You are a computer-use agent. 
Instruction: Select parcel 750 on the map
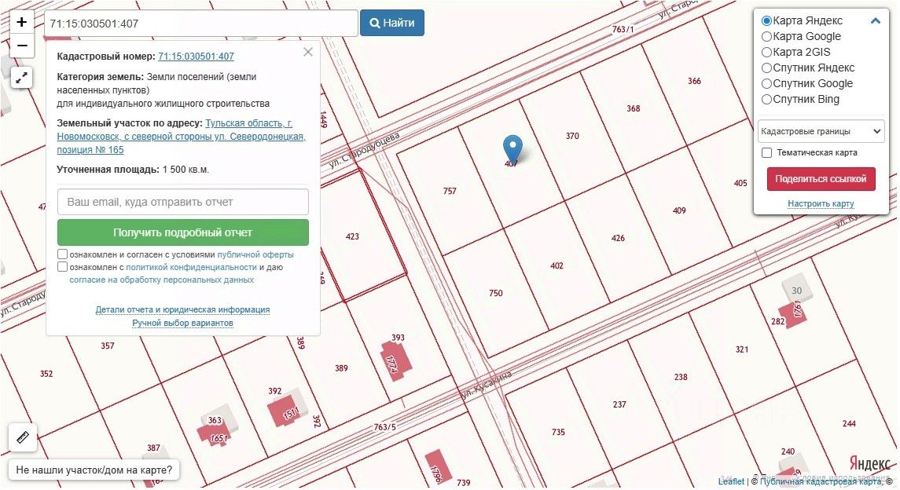[496, 294]
